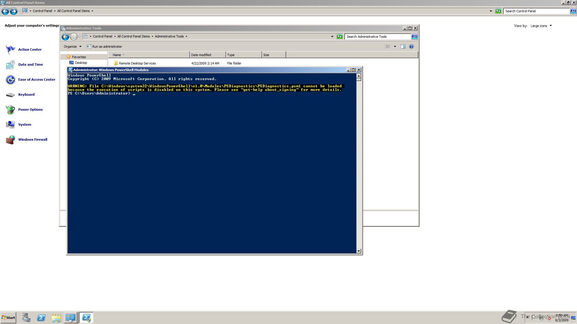Click Server Manager icon on the taskbar
Image resolution: width=577 pixels, height=324 pixels.
pos(26,318)
